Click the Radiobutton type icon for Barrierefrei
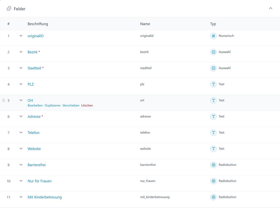 (x=213, y=165)
